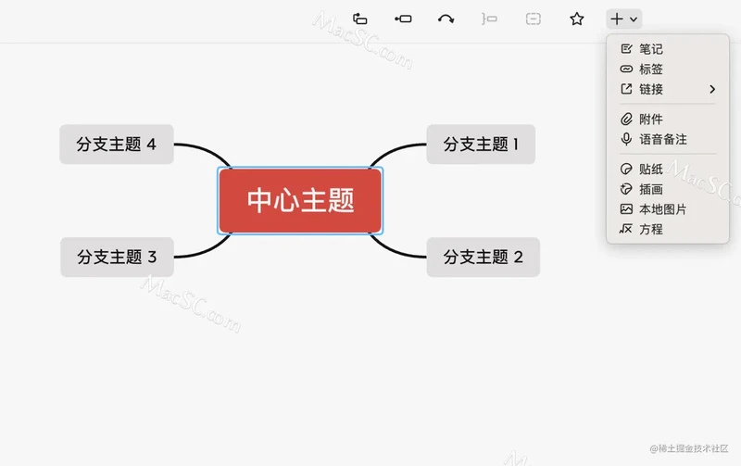Select the Relationship curved arrow icon

[446, 19]
